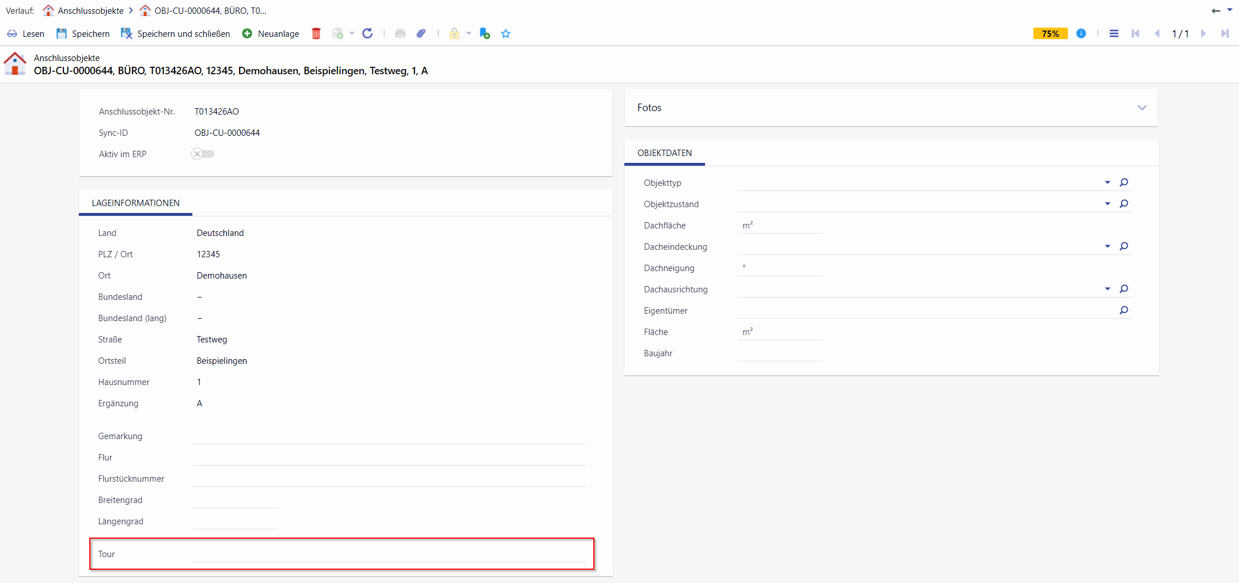Click the paperclip attachment icon
This screenshot has height=583, width=1239.
point(421,33)
